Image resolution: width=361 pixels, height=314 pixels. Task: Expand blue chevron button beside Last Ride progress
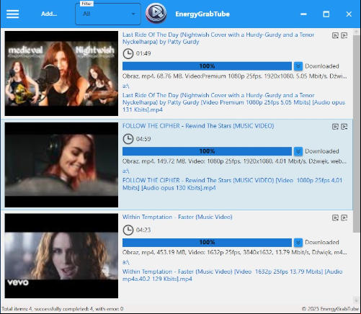[x=298, y=66]
